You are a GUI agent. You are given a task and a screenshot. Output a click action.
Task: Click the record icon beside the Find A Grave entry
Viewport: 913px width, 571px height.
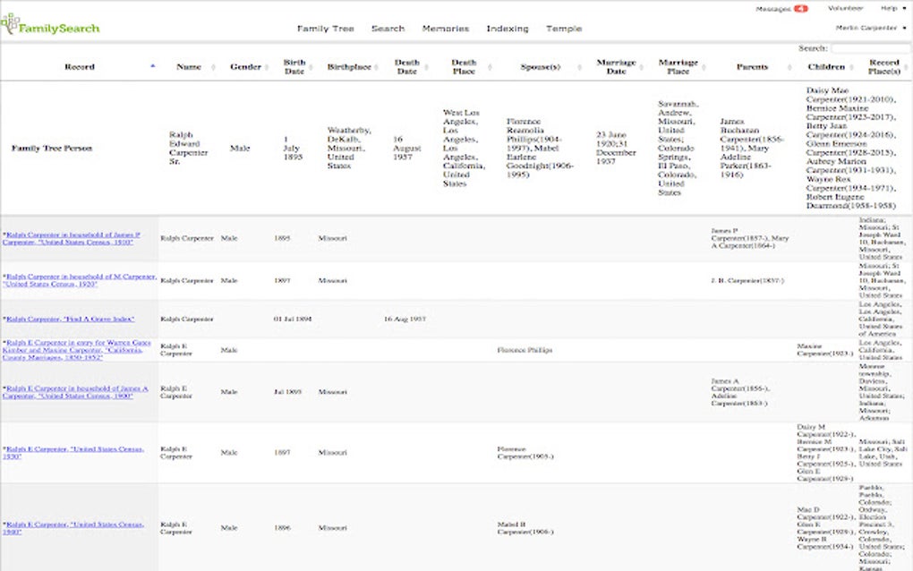6,318
